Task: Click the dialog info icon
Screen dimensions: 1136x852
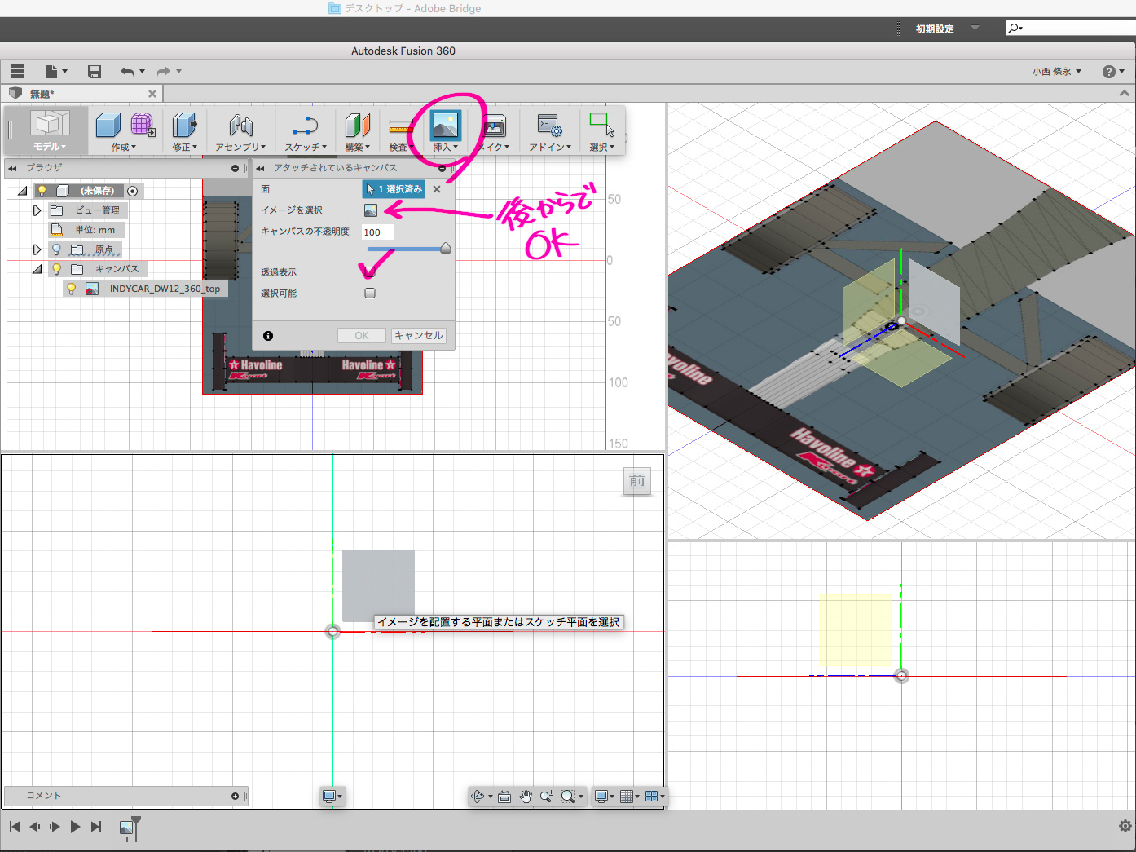Action: point(268,336)
